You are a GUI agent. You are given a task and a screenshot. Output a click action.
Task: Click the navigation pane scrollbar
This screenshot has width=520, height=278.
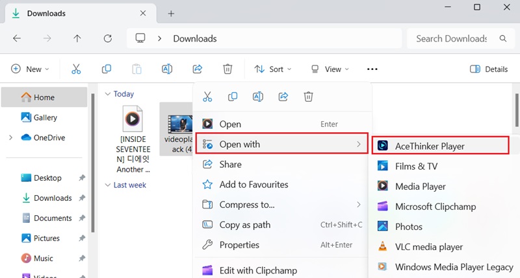pyautogui.click(x=93, y=163)
